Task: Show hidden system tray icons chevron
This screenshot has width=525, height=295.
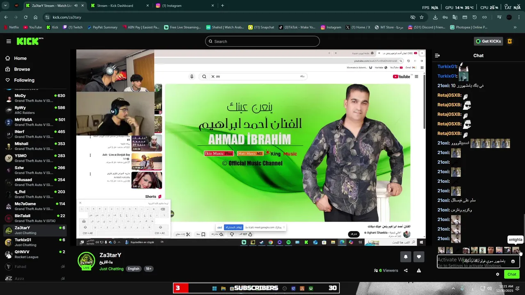Action: [454, 288]
